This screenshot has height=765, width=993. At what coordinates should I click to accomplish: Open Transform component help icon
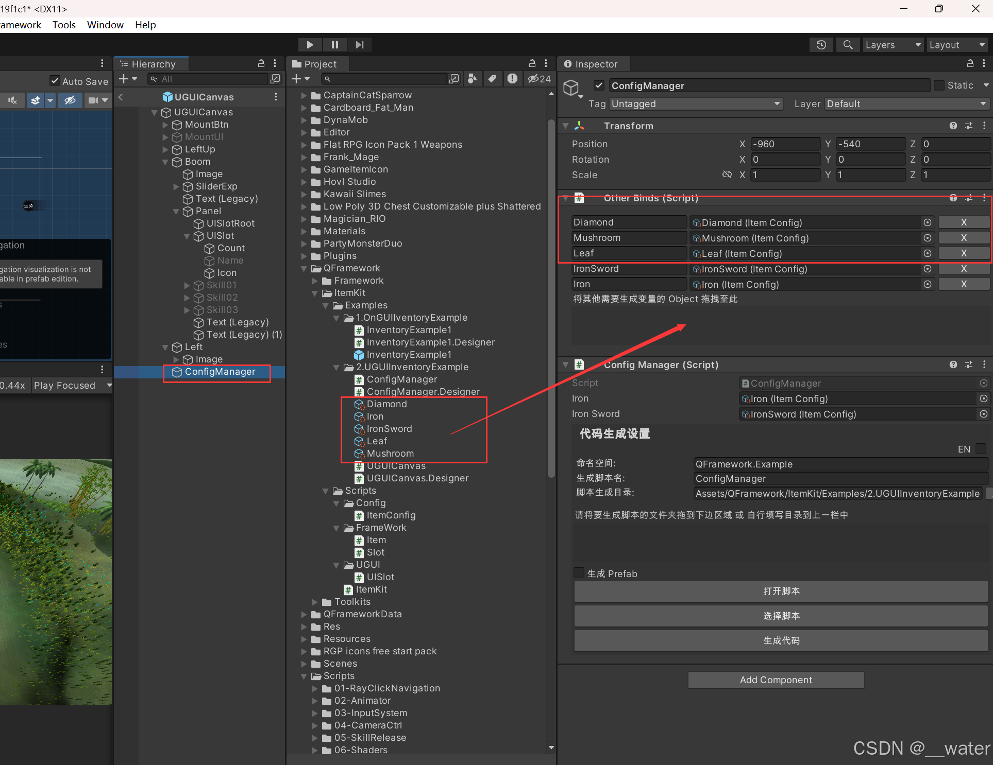953,126
